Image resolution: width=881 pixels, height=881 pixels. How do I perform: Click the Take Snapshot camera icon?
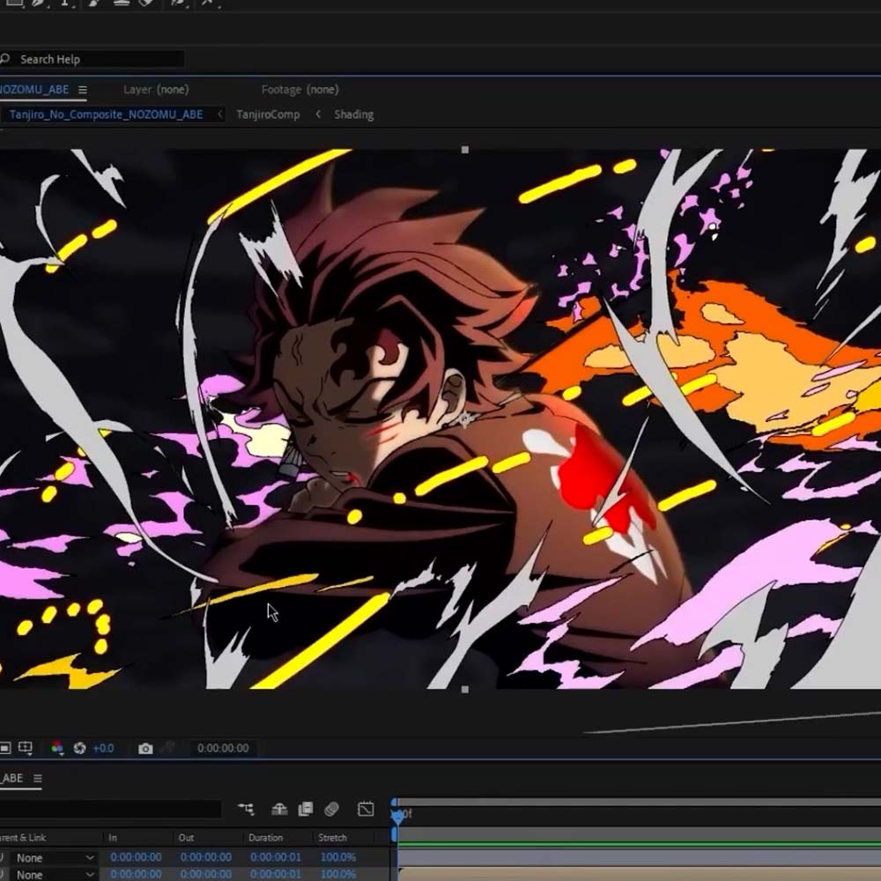tap(145, 748)
